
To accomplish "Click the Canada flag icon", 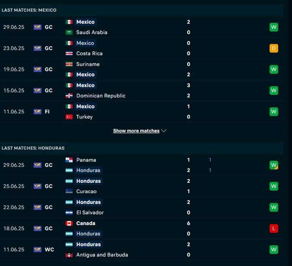I will 69,223.
